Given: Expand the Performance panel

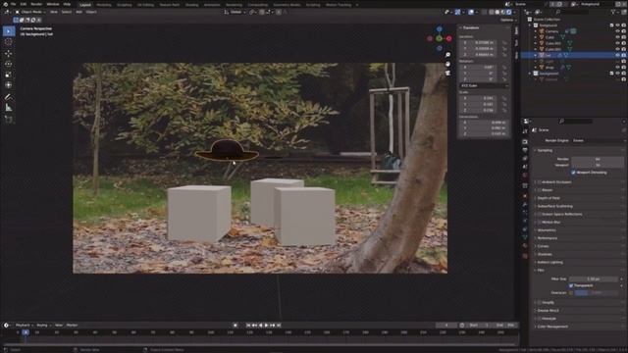Looking at the screenshot, I should [548, 238].
